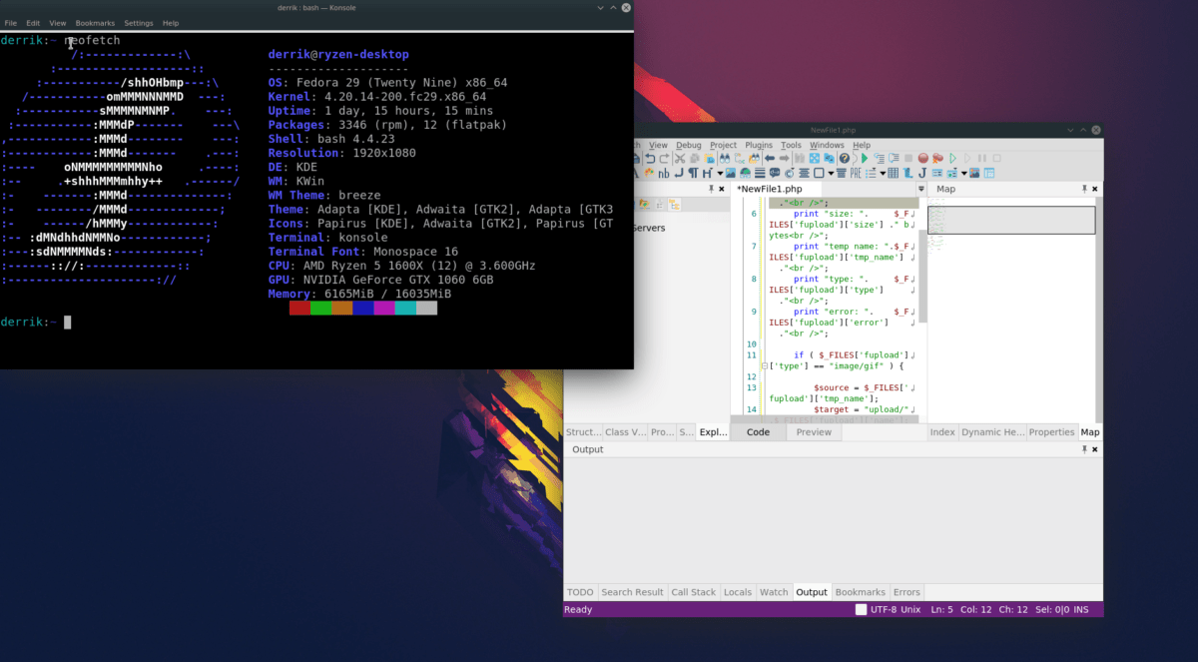Insert an image using the picture icon
The height and width of the screenshot is (662, 1198).
tap(730, 172)
